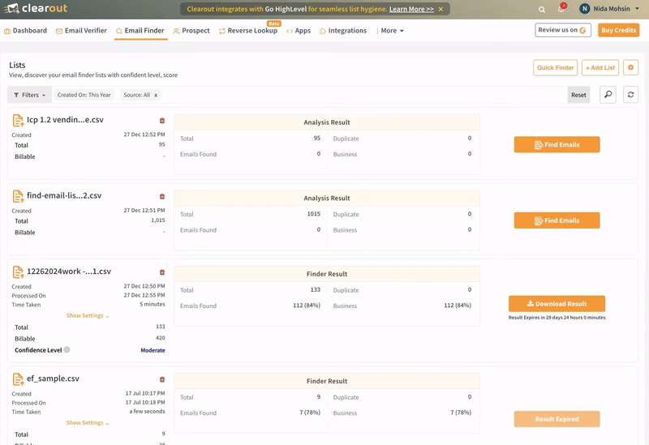Reset the filters
Image resolution: width=649 pixels, height=445 pixels.
pos(578,95)
